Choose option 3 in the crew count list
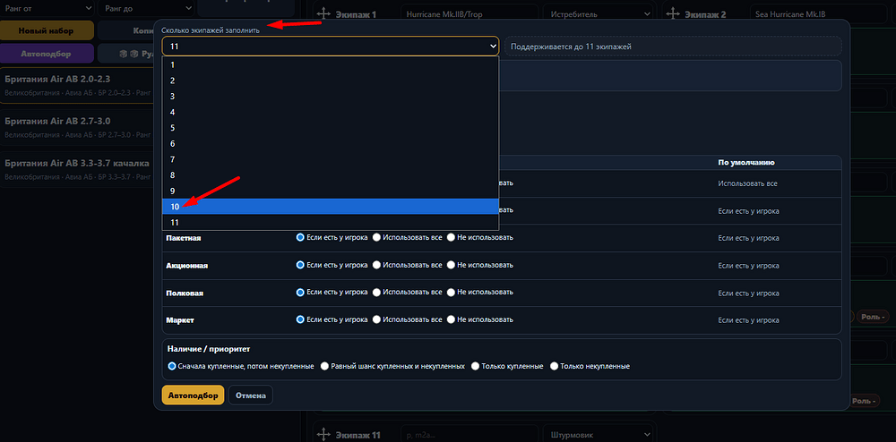Screen dimensions: 896x442 click(331, 96)
